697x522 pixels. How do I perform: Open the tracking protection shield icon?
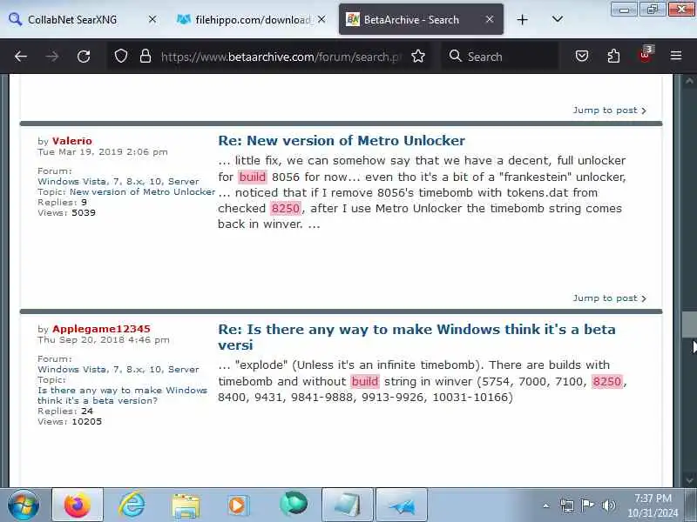(121, 57)
